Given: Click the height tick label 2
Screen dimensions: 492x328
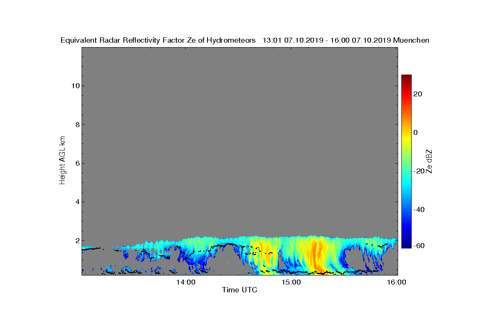Looking at the screenshot, I should (x=77, y=241).
